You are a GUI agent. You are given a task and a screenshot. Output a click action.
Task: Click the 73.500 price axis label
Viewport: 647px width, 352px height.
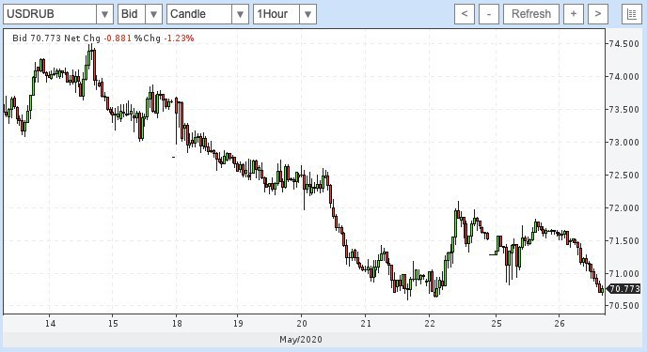tap(623, 110)
